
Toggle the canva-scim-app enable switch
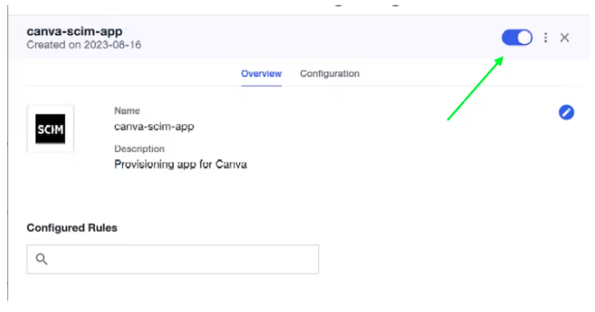(x=517, y=37)
